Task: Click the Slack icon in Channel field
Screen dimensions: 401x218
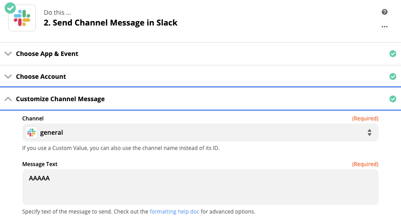Action: 31,133
